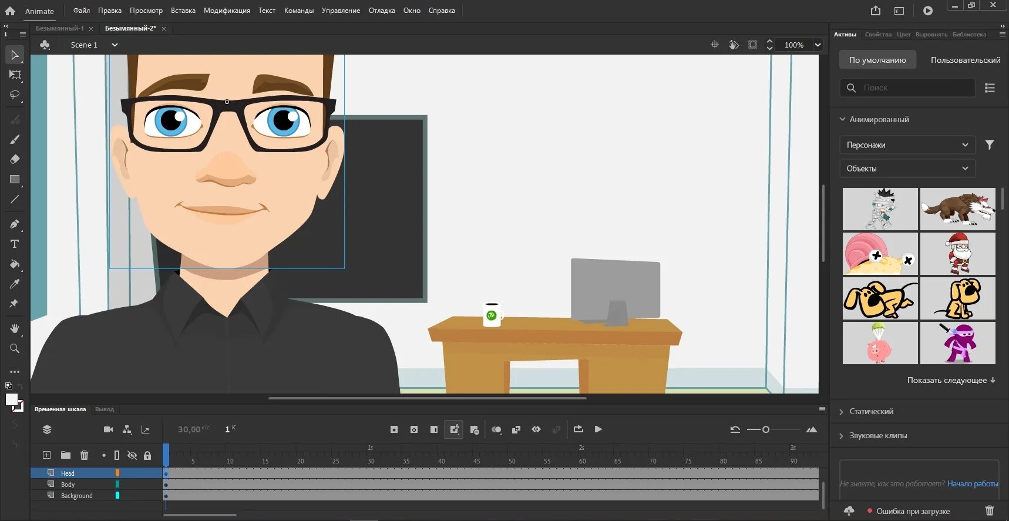Toggle Onion Skin icon
This screenshot has height=521, width=1009.
(496, 429)
